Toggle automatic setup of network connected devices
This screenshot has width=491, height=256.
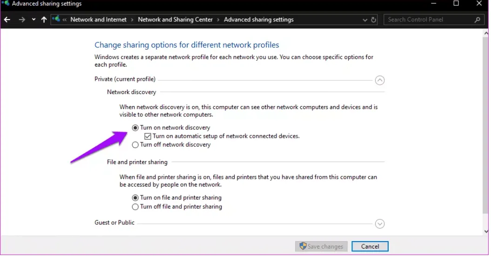click(148, 136)
